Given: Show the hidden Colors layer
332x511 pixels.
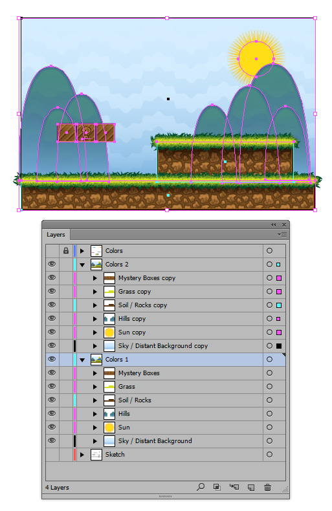Looking at the screenshot, I should pyautogui.click(x=52, y=250).
